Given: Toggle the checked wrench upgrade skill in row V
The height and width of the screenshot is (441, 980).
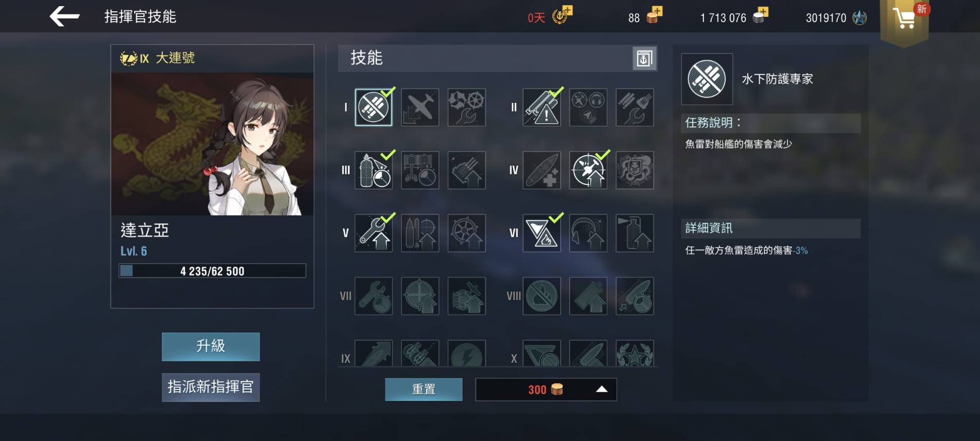Looking at the screenshot, I should click(x=374, y=233).
